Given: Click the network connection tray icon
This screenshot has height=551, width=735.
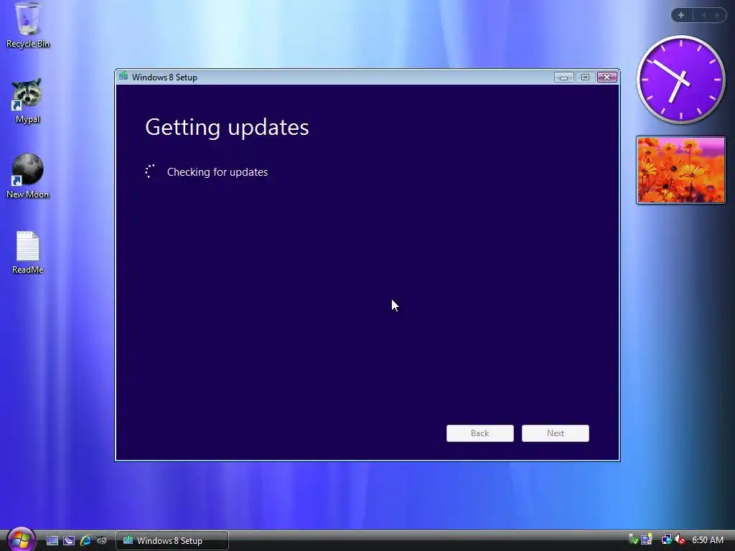Looking at the screenshot, I should (x=666, y=540).
